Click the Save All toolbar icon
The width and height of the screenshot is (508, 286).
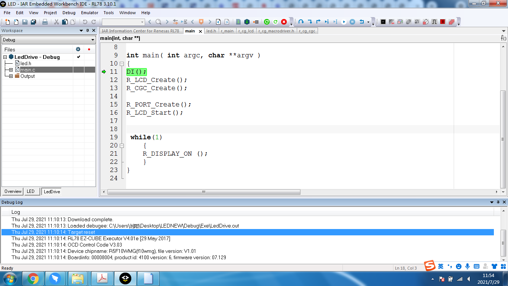[x=33, y=22]
